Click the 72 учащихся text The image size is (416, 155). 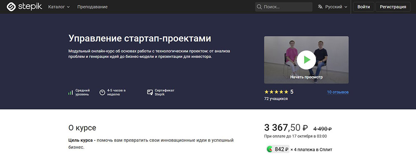(x=276, y=99)
